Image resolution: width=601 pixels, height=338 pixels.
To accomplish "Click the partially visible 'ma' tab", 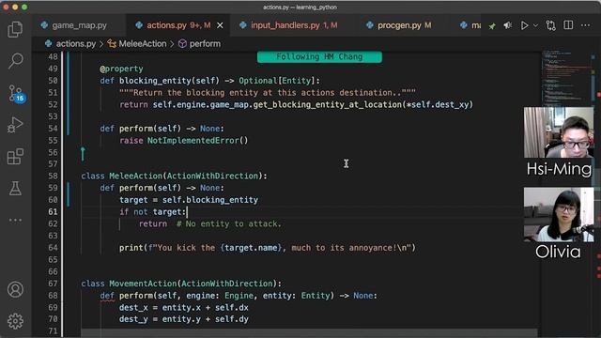I will coord(471,25).
